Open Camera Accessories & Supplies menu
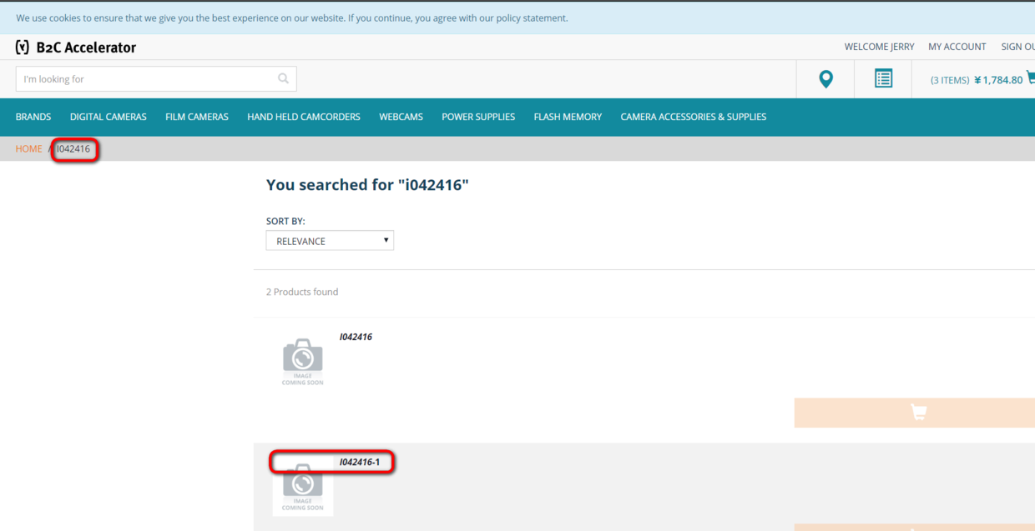This screenshot has height=531, width=1035. [x=694, y=117]
